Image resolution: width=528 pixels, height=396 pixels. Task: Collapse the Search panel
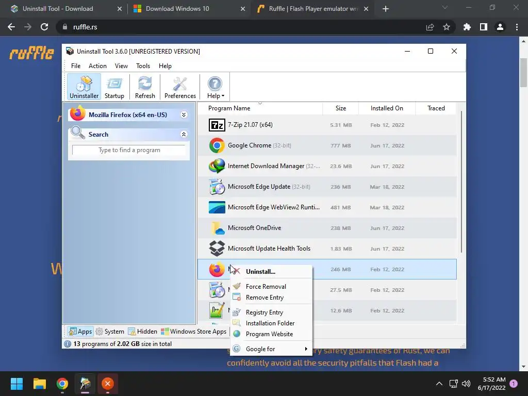tap(184, 135)
